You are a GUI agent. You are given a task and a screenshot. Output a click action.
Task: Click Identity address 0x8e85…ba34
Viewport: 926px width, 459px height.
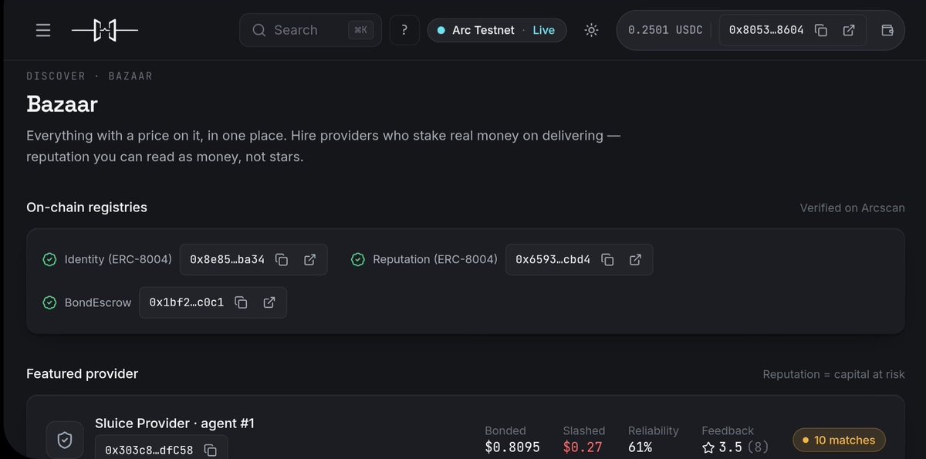(x=227, y=259)
